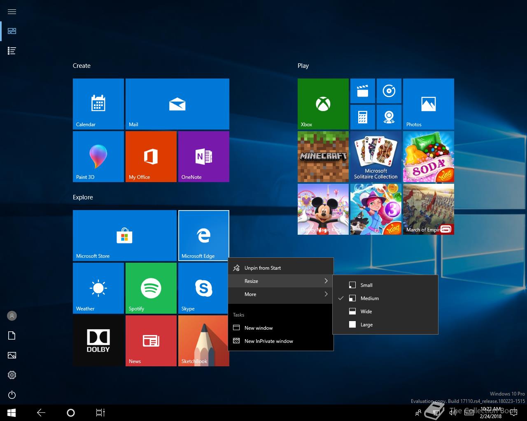
Task: Open the Photos tile
Action: pos(429,104)
